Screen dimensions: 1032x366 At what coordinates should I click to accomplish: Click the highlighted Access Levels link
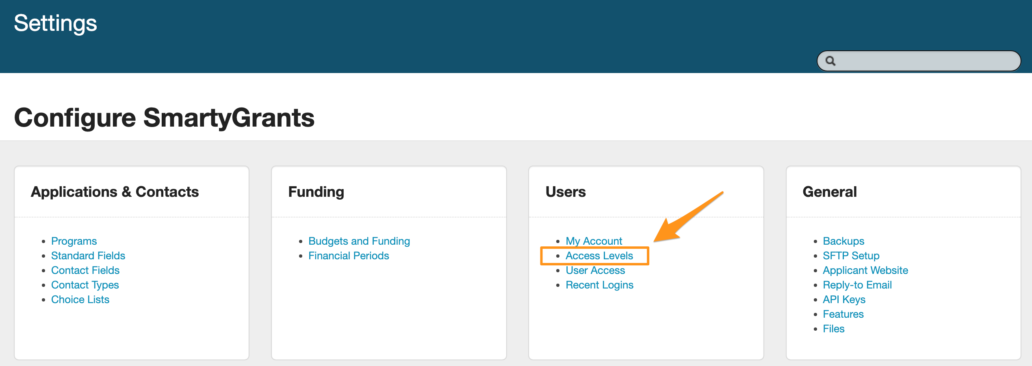point(599,256)
